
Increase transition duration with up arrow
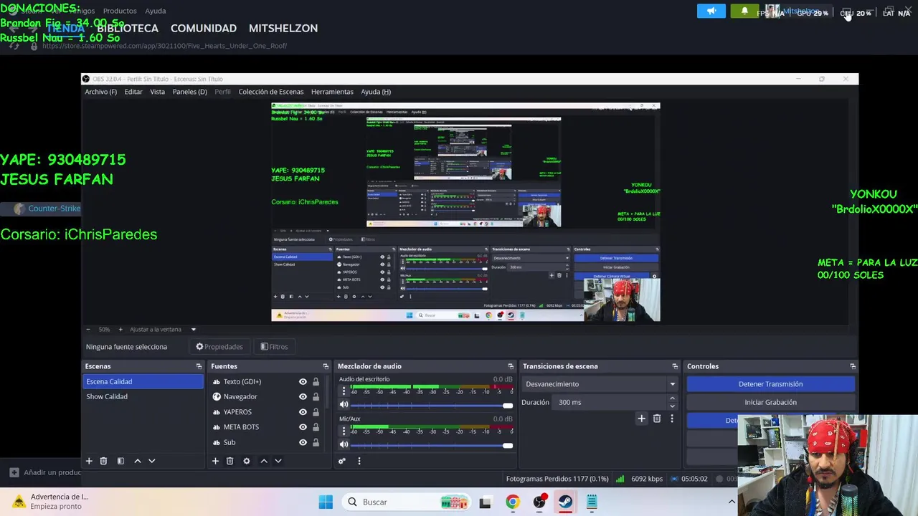pyautogui.click(x=672, y=399)
